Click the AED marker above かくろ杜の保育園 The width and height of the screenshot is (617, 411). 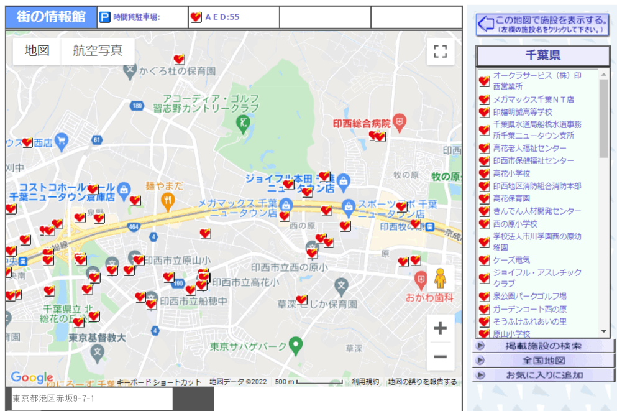[x=179, y=59]
